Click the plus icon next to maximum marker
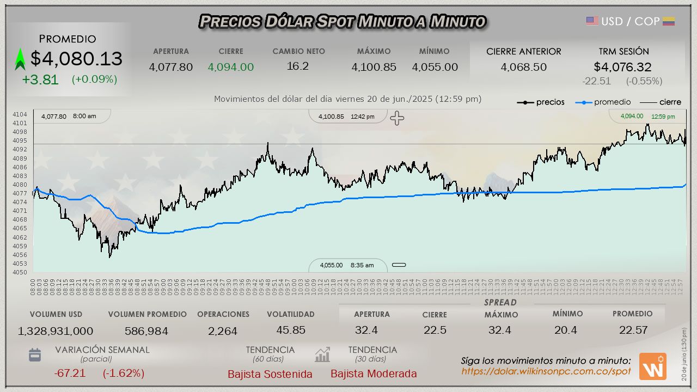The width and height of the screenshot is (697, 392). pyautogui.click(x=397, y=118)
